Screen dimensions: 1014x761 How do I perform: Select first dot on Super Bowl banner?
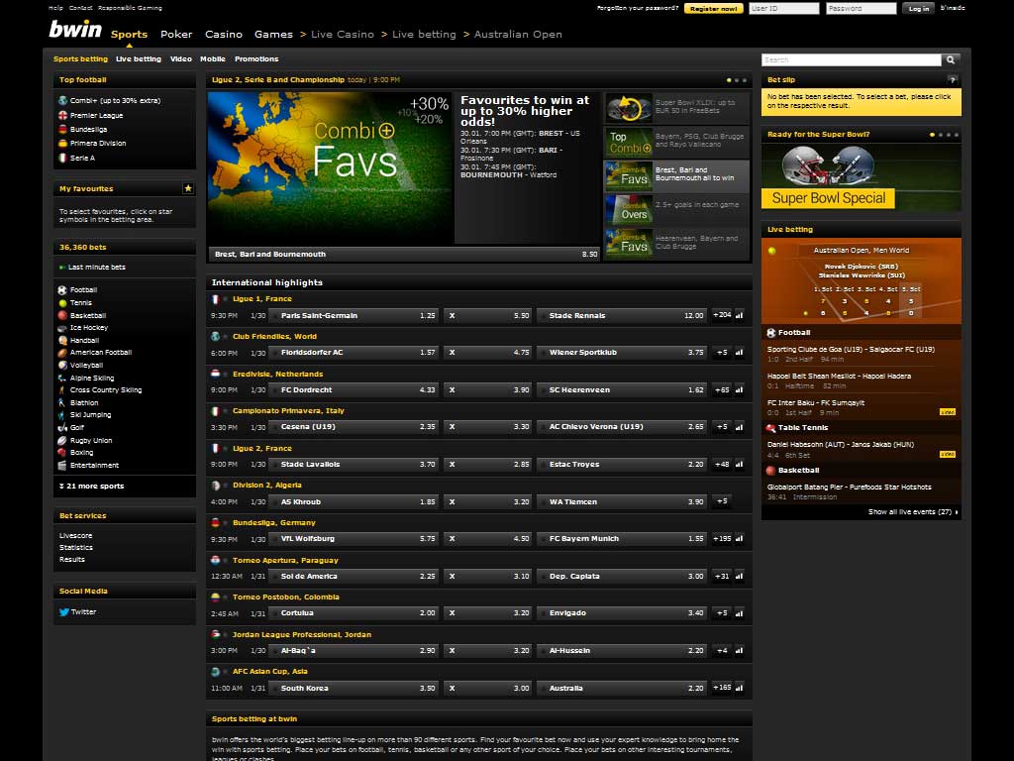[932, 135]
